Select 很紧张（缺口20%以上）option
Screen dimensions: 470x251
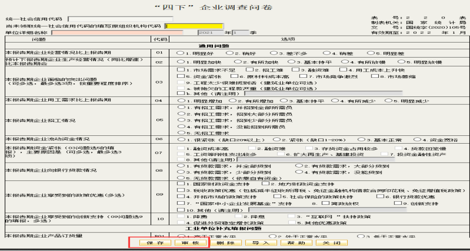pos(181,140)
